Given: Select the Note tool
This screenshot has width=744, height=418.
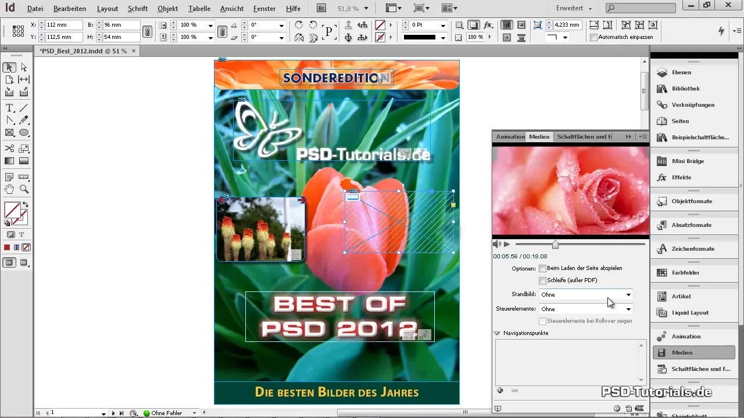Looking at the screenshot, I should [x=10, y=177].
